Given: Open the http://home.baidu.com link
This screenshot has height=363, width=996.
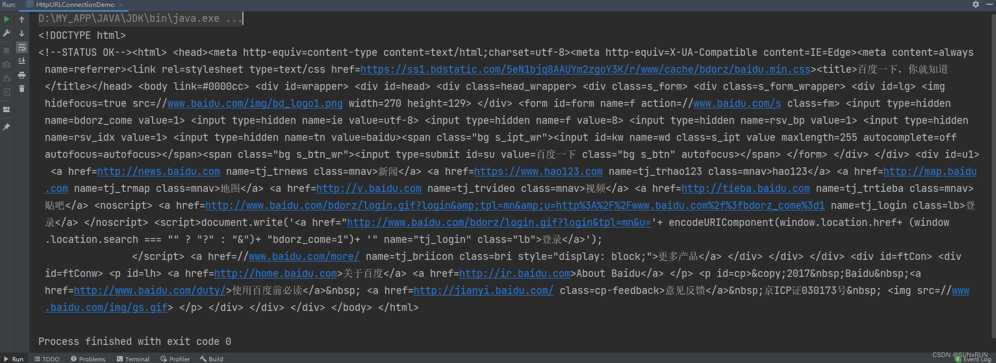Looking at the screenshot, I should [x=275, y=273].
